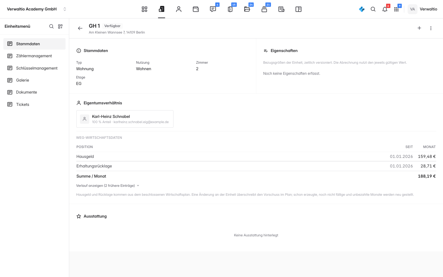Open the three-dot more options menu
This screenshot has height=277, width=443.
431,28
